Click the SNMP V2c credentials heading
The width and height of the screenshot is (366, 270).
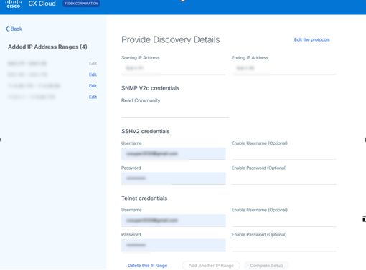coord(150,88)
